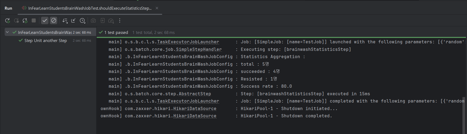Open HikariDataSource link on 'Shutdown completed' line
Image resolution: width=467 pixels, height=134 pixels.
coord(195,116)
